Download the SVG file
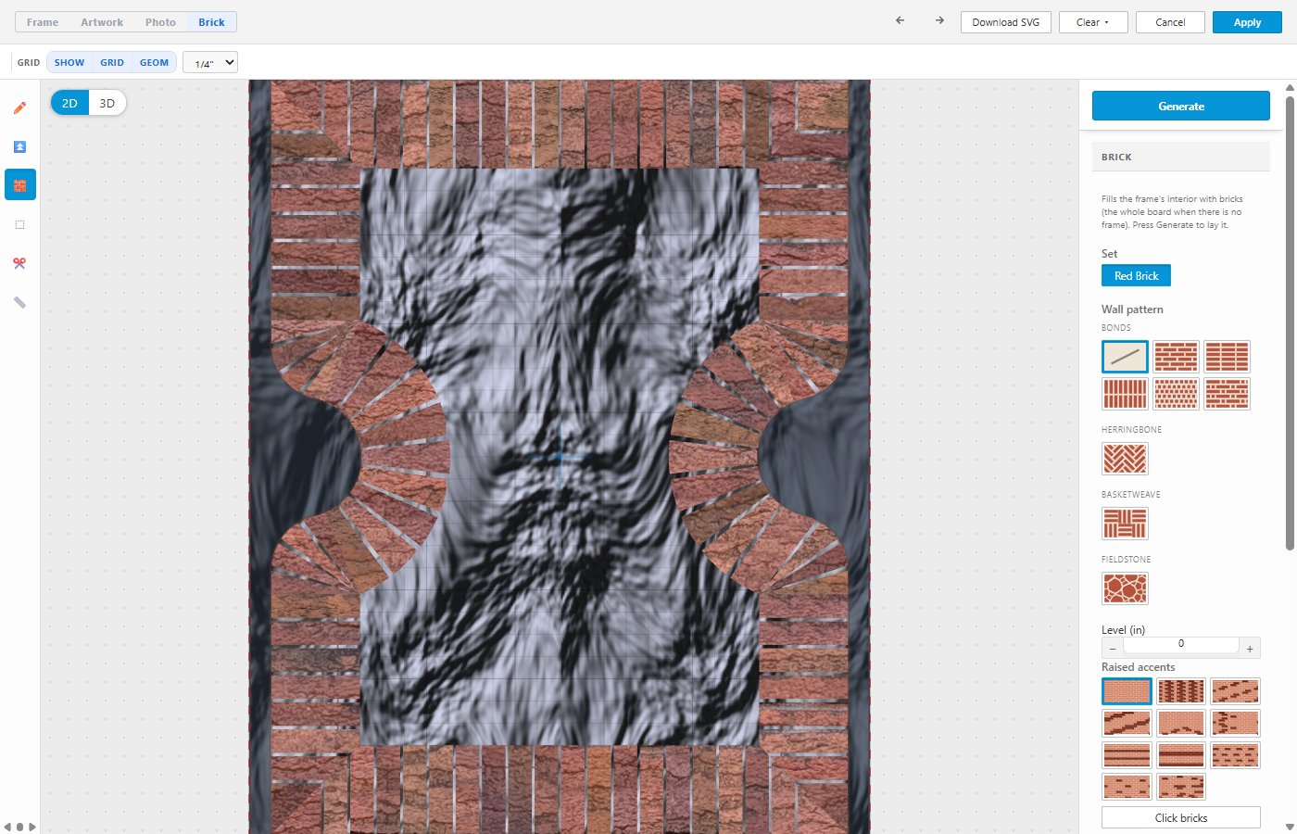Viewport: 1297px width, 834px height. (x=1006, y=22)
